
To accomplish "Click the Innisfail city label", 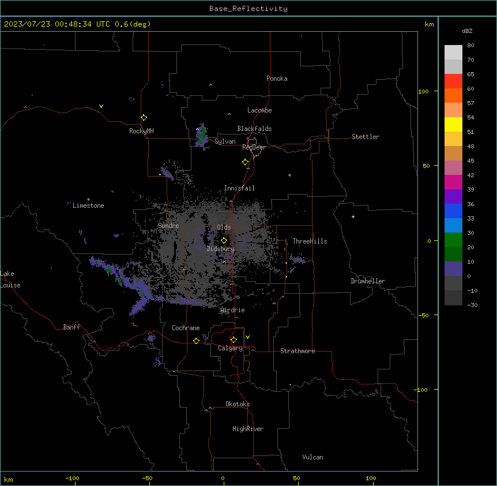I will (x=239, y=188).
